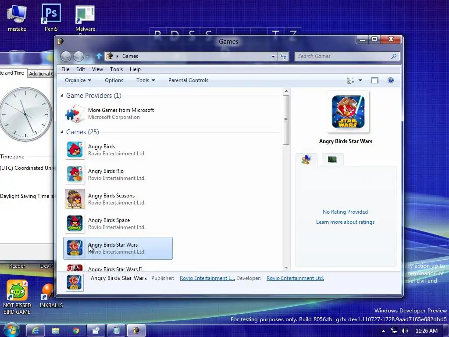The height and width of the screenshot is (337, 449).
Task: Open the Malware desktop shortcut
Action: [85, 18]
